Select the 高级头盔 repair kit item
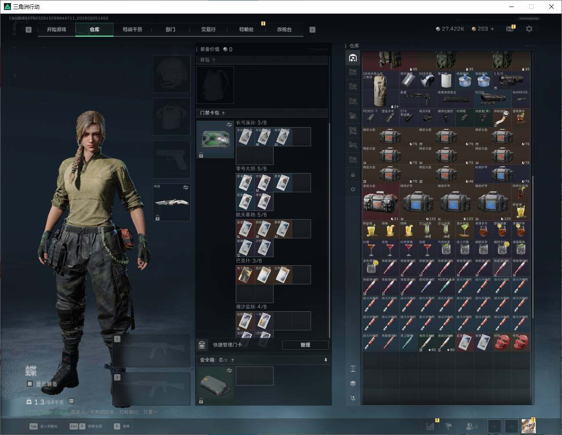 coord(381,202)
